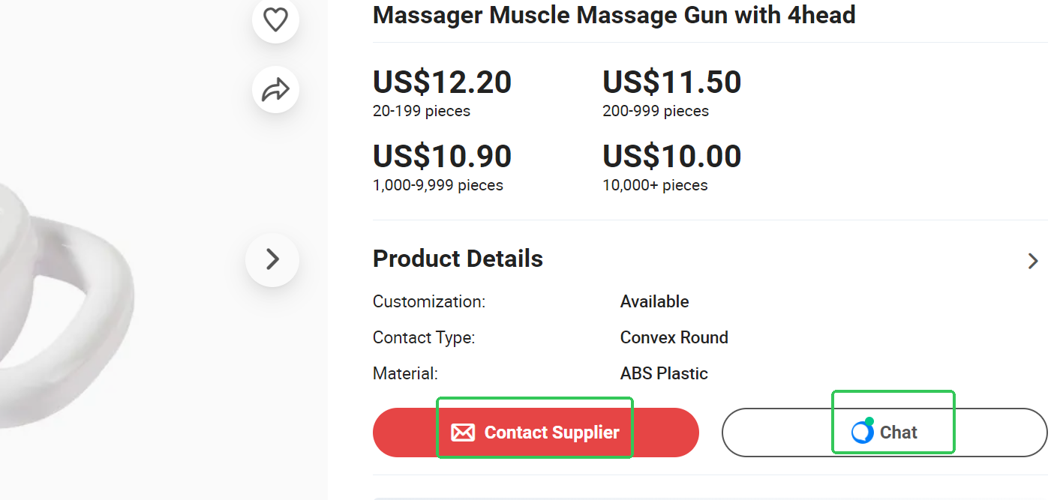The width and height of the screenshot is (1063, 500).
Task: Click the 10,000+ pieces quantity label
Action: point(655,185)
